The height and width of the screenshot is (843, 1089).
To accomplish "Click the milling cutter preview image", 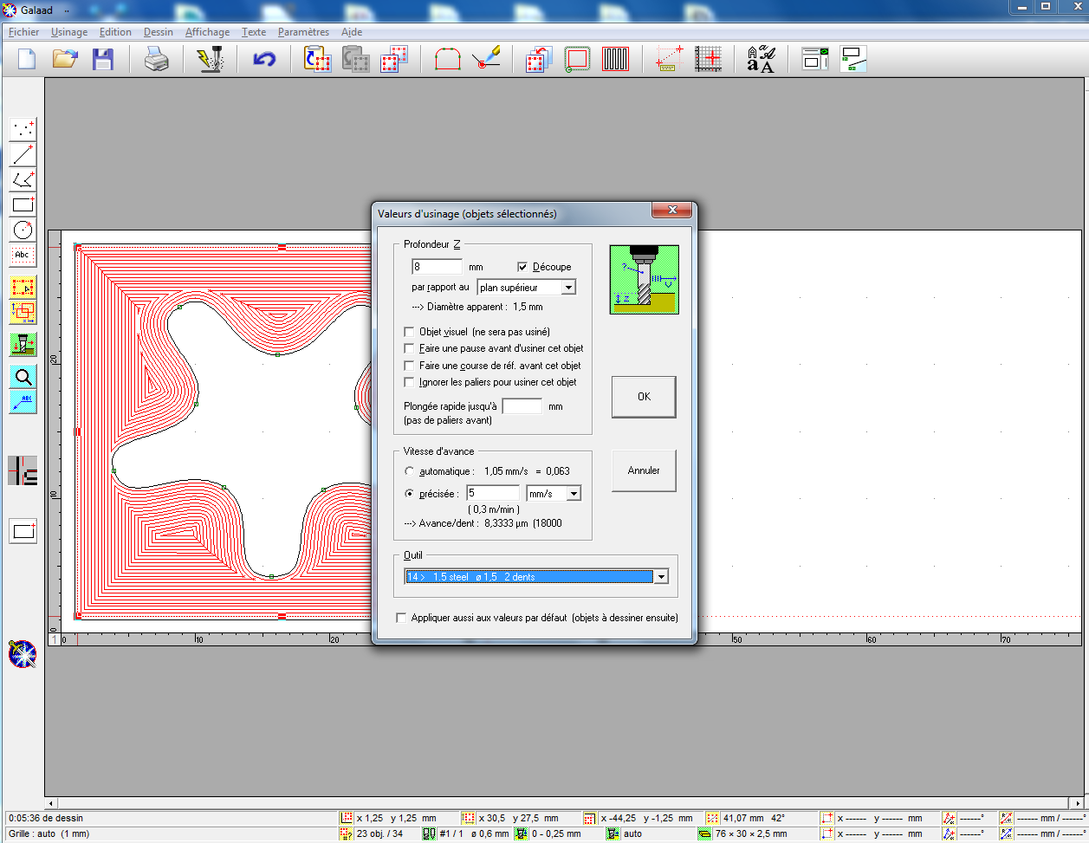I will (644, 279).
